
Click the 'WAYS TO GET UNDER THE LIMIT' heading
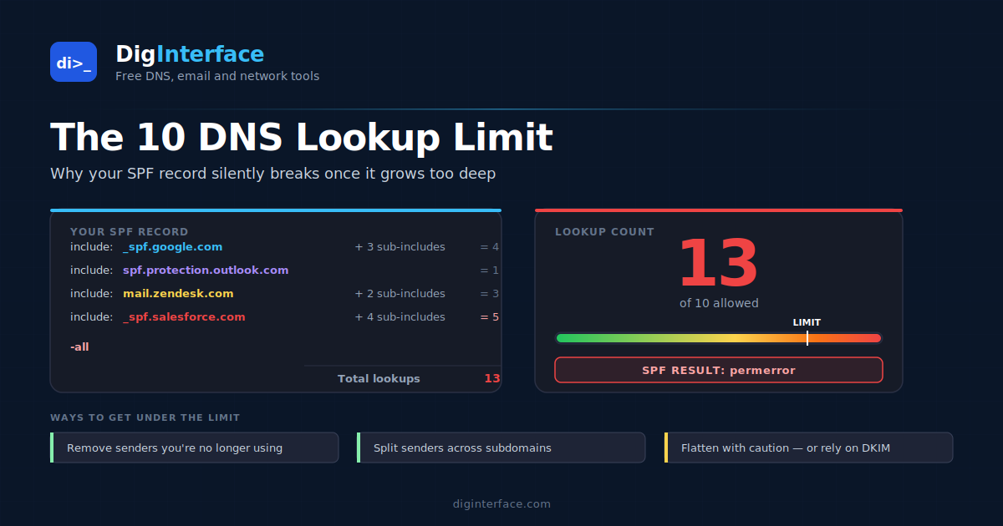point(145,417)
